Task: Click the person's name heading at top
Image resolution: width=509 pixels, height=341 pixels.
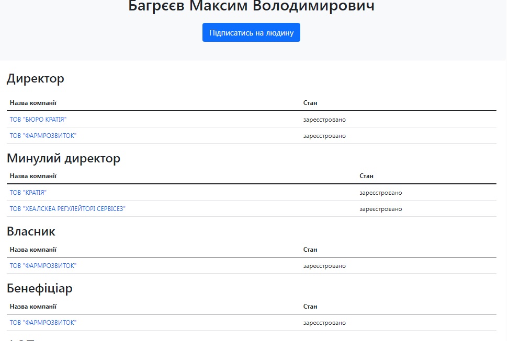Action: (251, 7)
